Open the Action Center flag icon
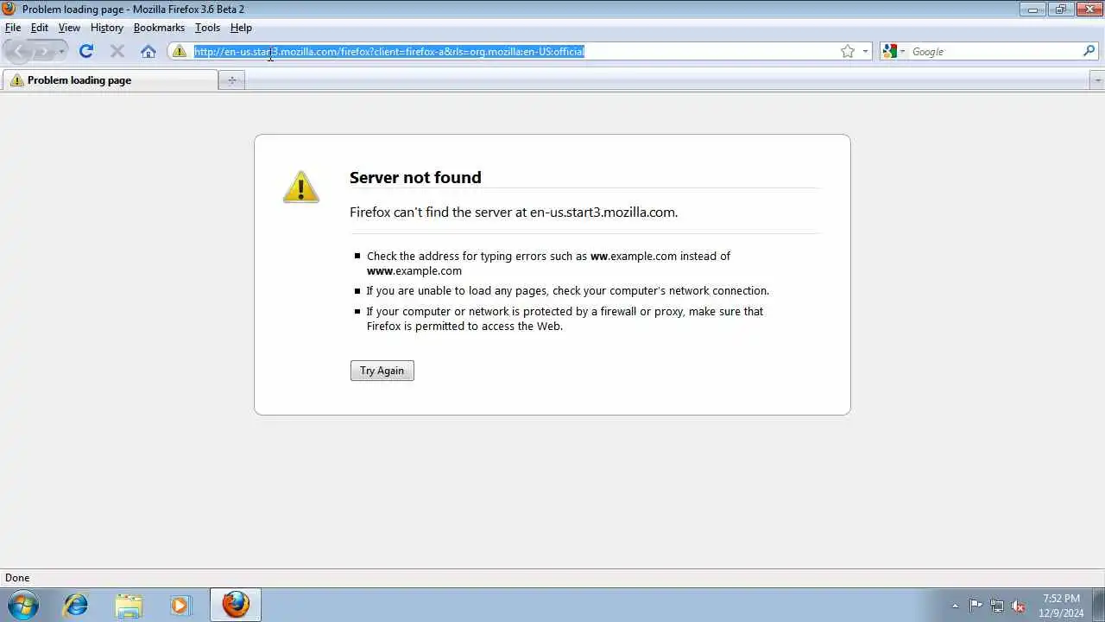 pos(976,606)
